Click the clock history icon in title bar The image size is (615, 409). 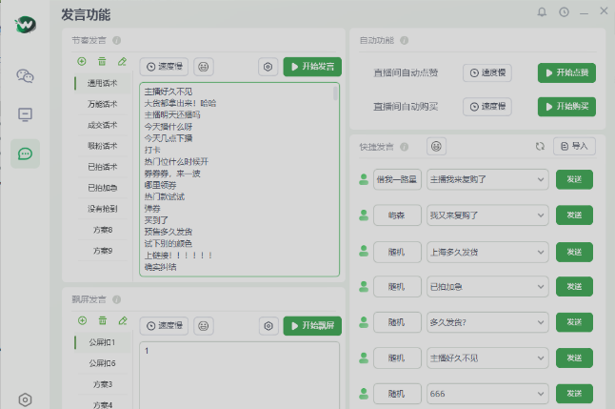coord(564,12)
